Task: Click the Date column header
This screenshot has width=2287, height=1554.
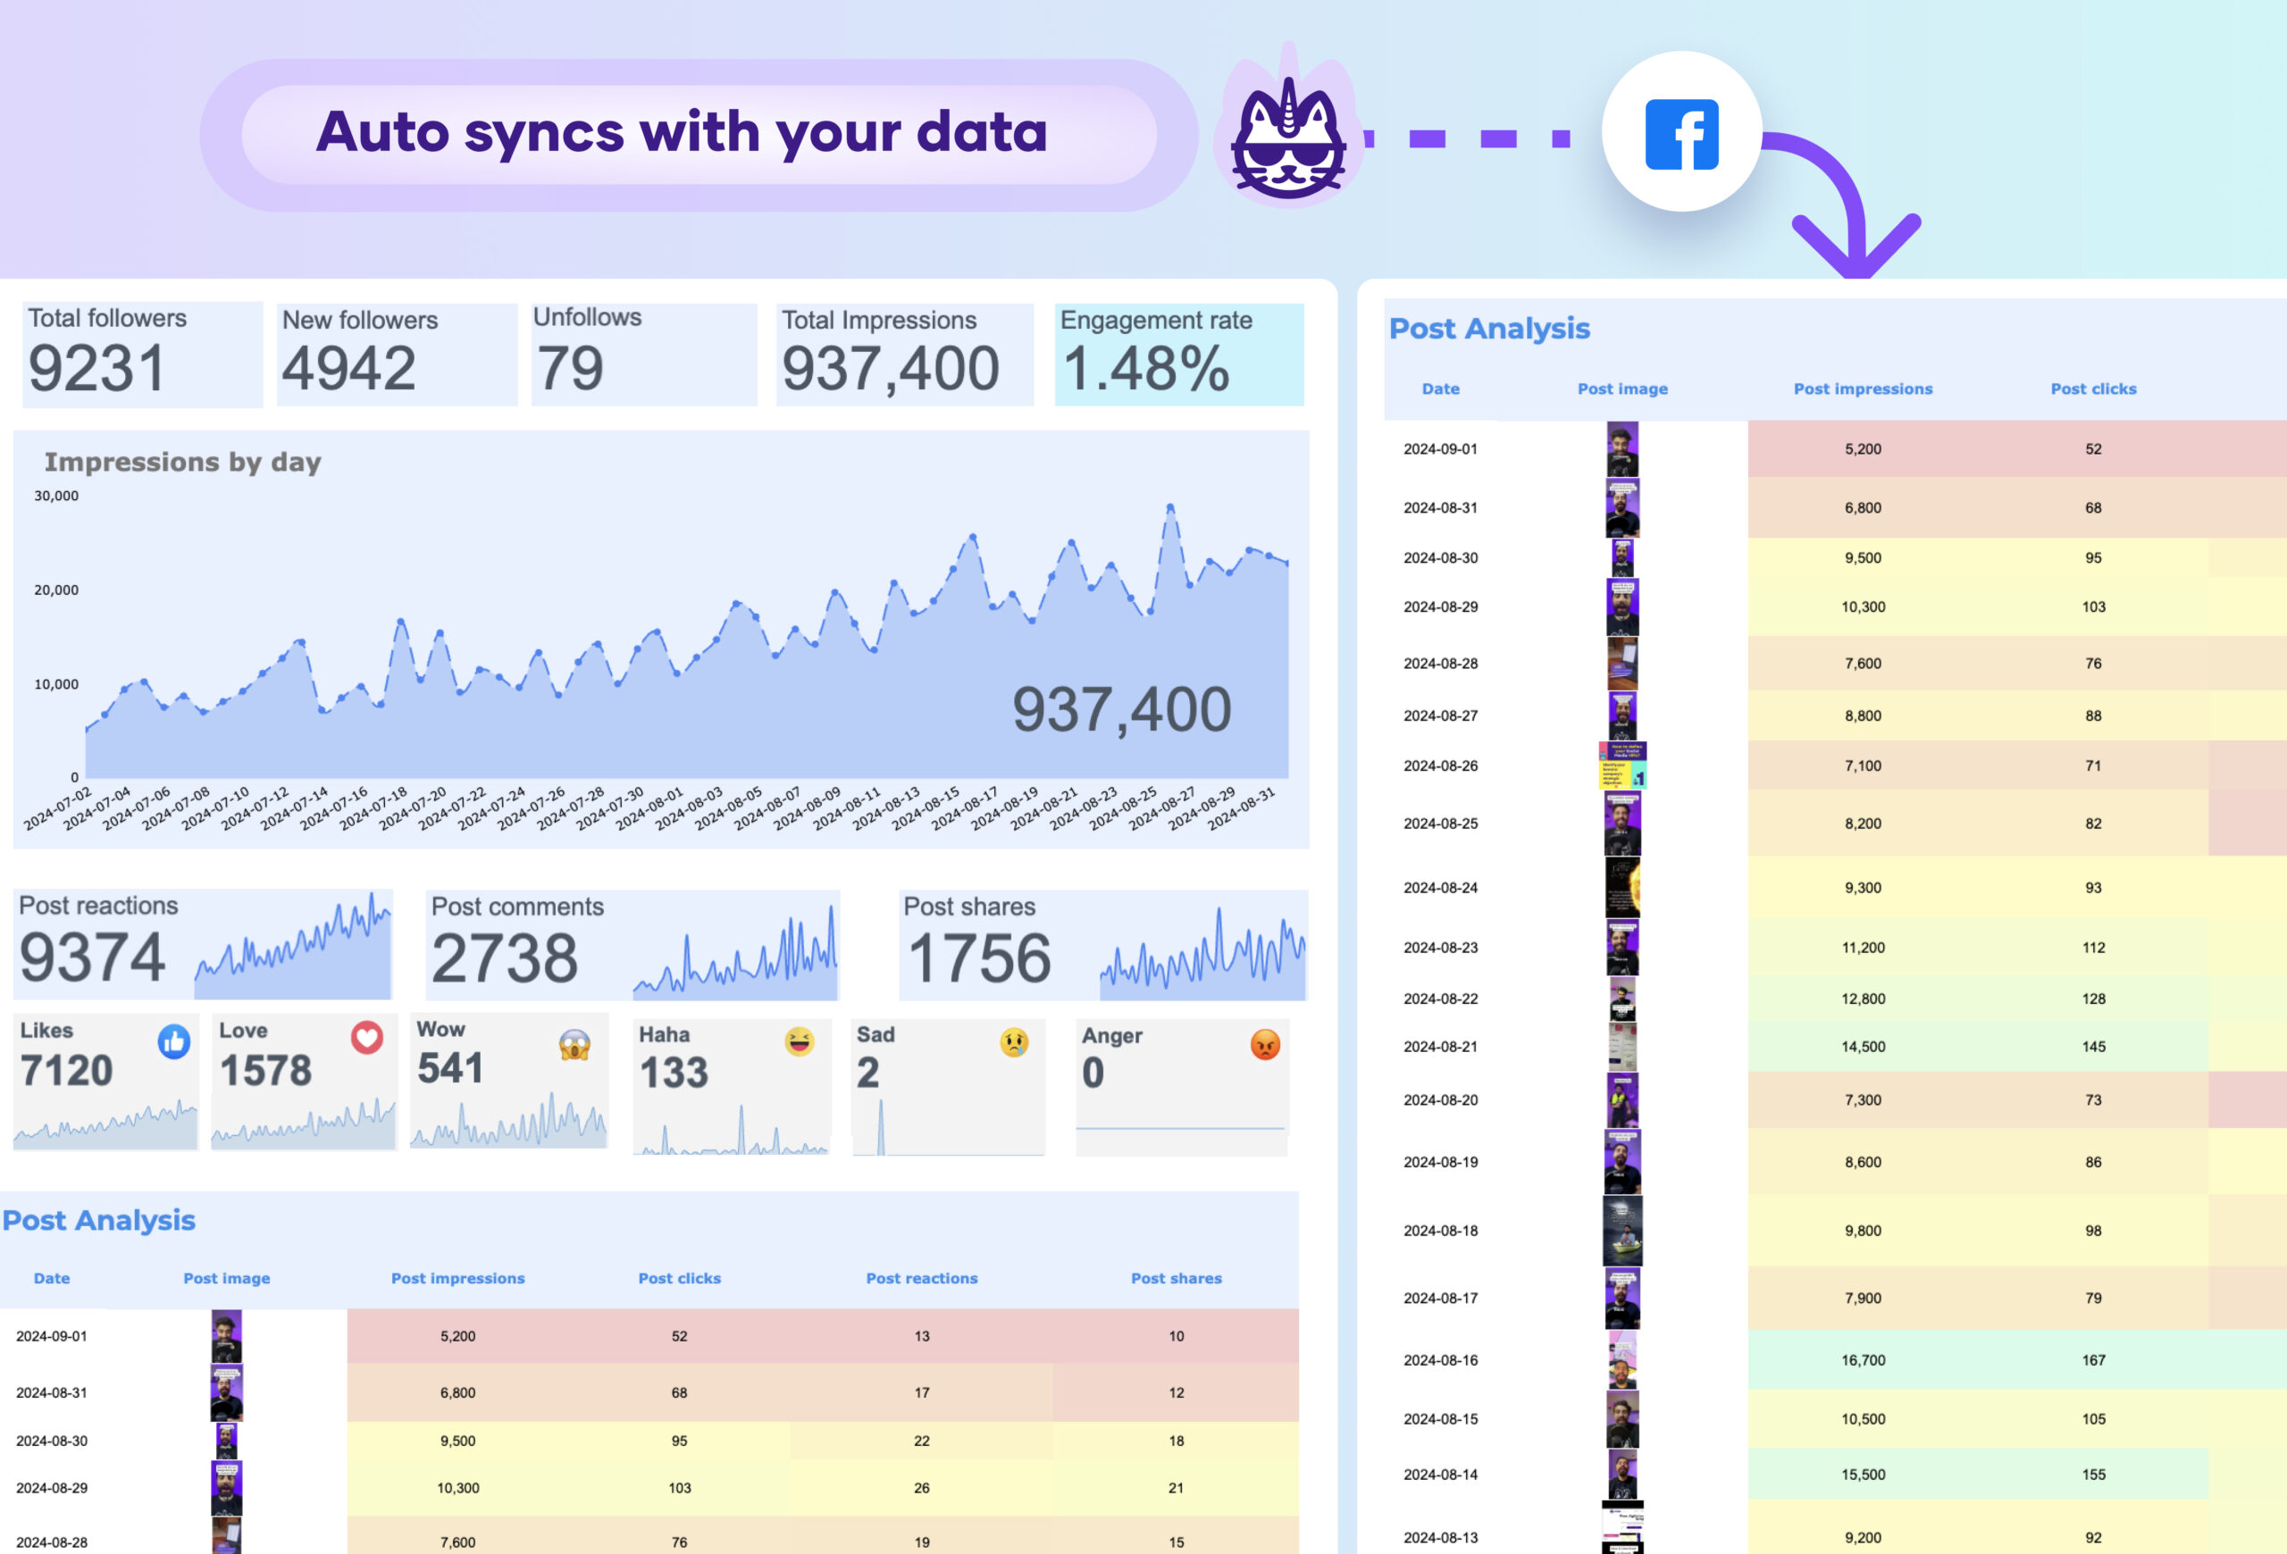Action: (x=51, y=1278)
